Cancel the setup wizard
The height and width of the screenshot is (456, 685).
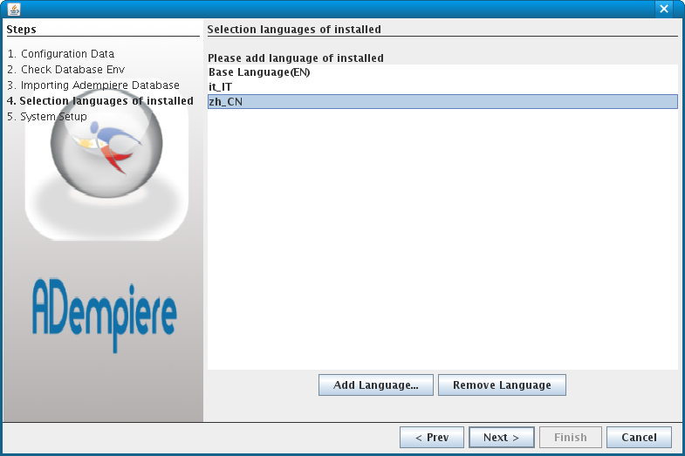(x=639, y=437)
